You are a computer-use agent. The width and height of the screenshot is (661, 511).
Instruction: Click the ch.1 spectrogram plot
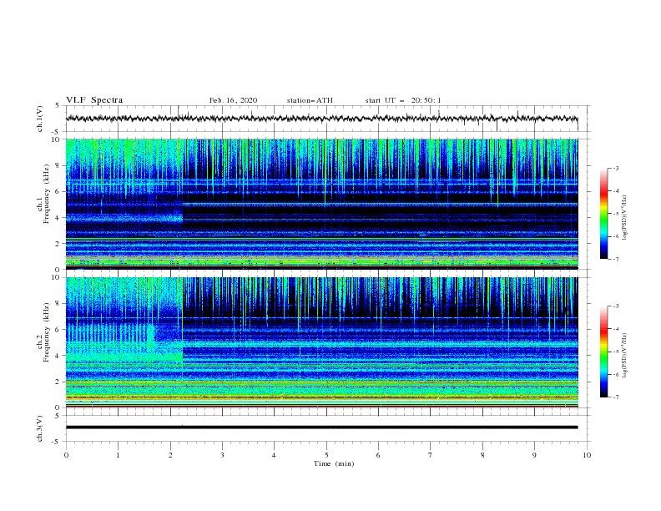pos(321,204)
